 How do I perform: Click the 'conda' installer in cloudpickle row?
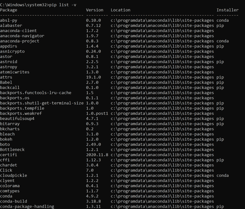(223, 176)
